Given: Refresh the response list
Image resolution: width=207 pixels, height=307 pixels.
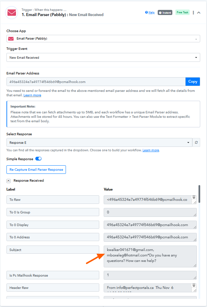Looking at the screenshot, I should pos(196,142).
